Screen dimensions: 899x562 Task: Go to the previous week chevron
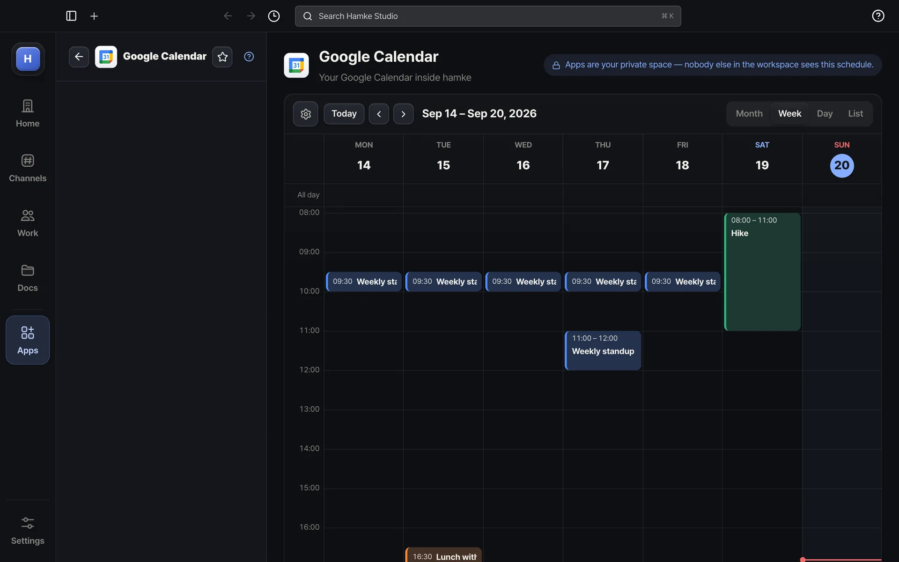coord(379,114)
